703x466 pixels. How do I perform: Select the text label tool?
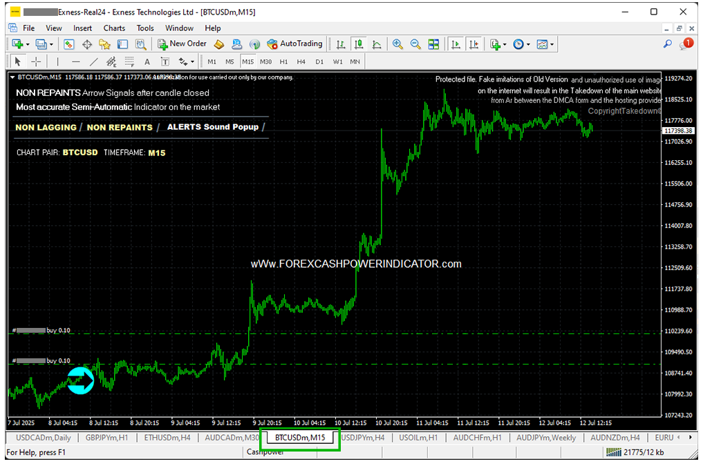pyautogui.click(x=165, y=61)
